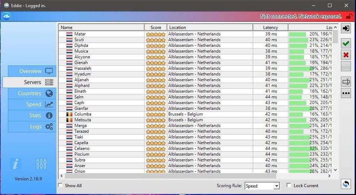Select the Hyadum server name

click(x=82, y=74)
